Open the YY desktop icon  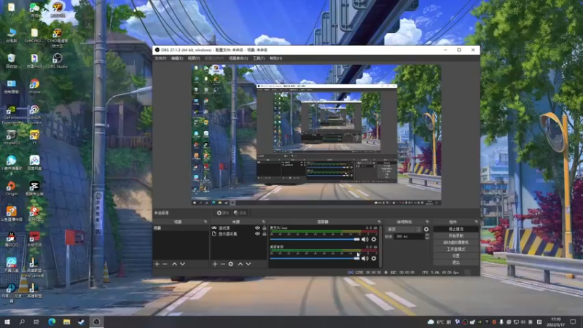coord(34,137)
